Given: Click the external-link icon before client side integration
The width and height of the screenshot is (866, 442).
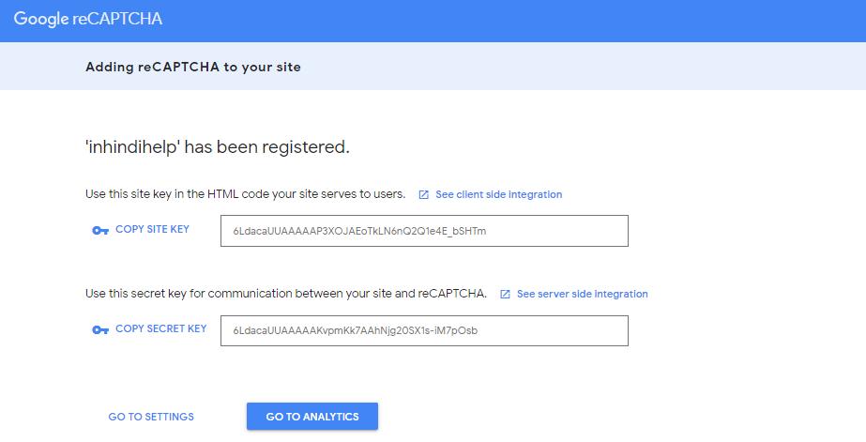Looking at the screenshot, I should (x=423, y=194).
